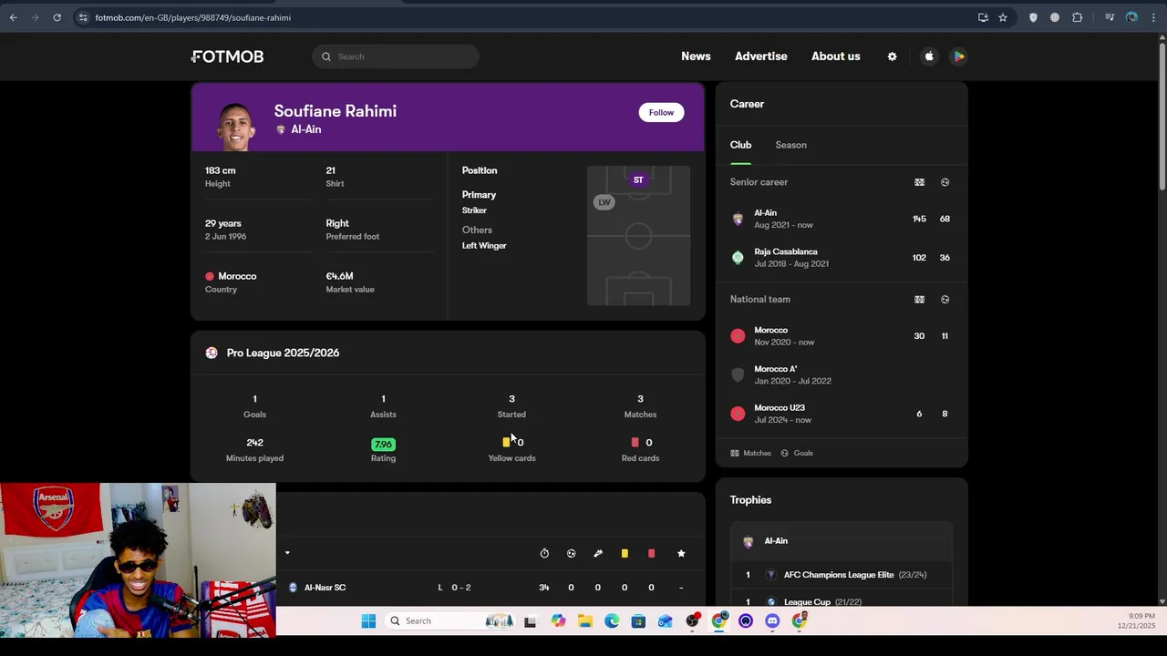Click the AFC Champions League Elite trophy
1167x656 pixels.
point(841,575)
